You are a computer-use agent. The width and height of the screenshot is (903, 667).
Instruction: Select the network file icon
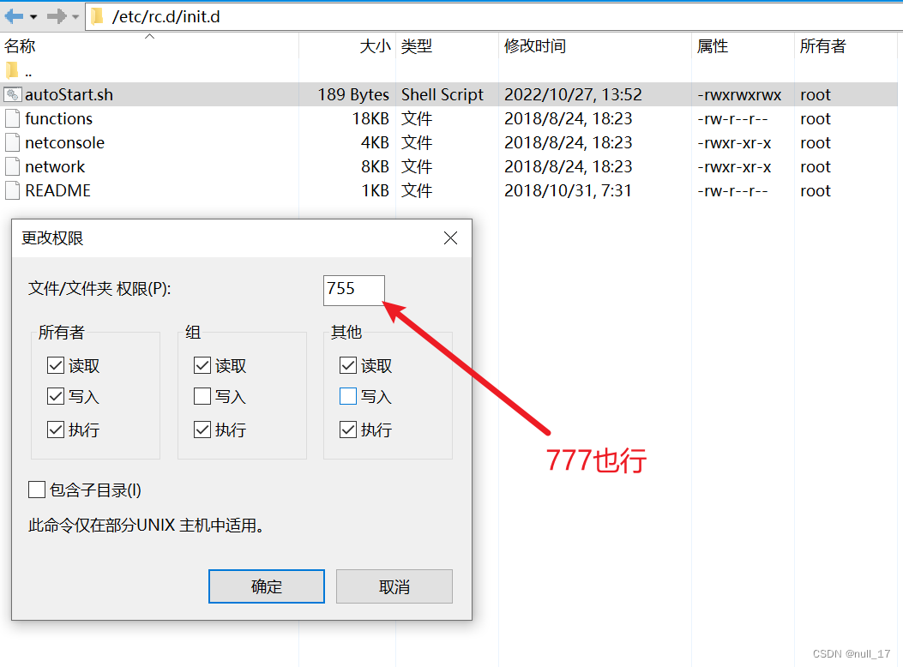12,167
